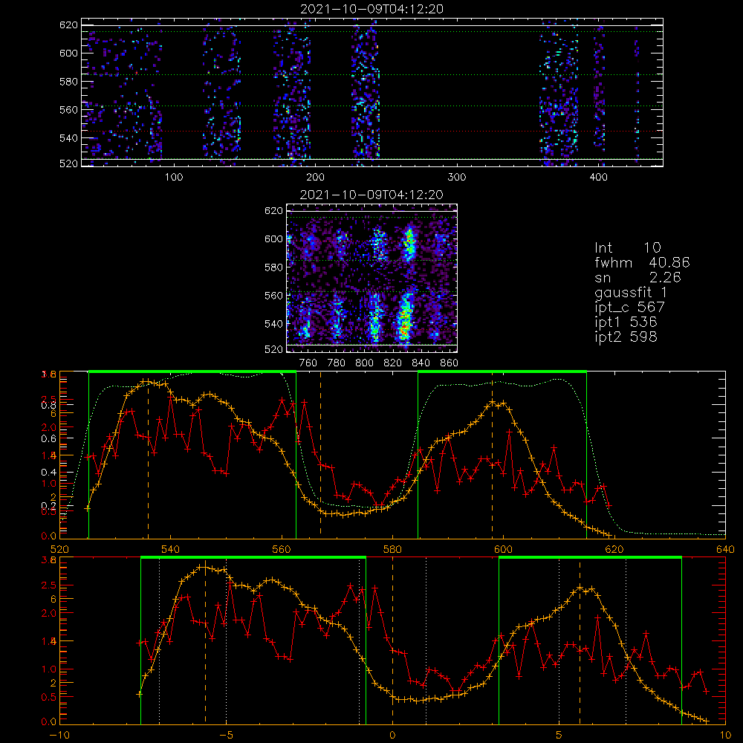Screen dimensions: 743x743
Task: Click the middle image title 2021-10-09T04:12:20
Action: tap(372, 195)
